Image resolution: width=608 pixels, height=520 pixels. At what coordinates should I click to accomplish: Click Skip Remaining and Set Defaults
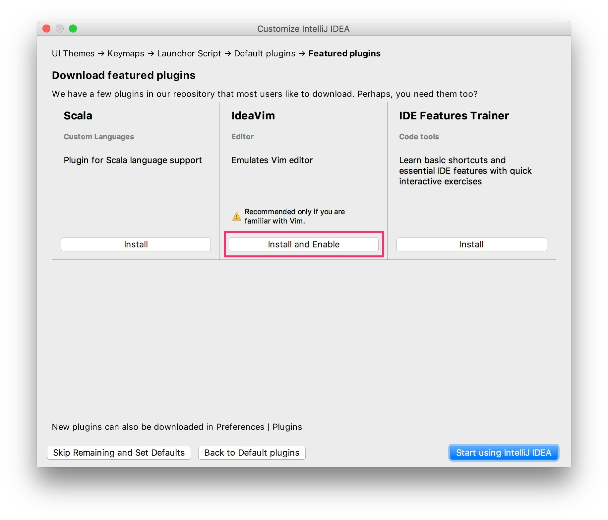(x=119, y=453)
